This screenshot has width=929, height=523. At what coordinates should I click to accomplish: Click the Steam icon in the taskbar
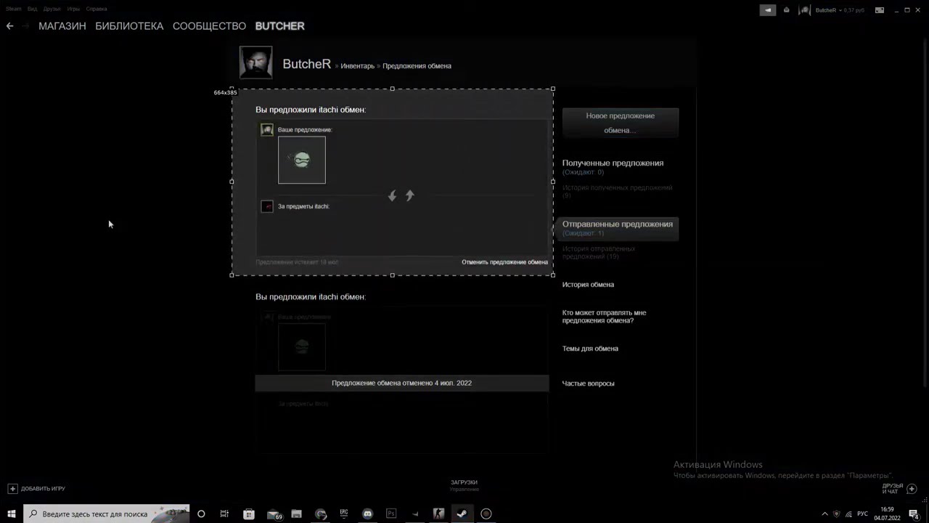coord(462,514)
